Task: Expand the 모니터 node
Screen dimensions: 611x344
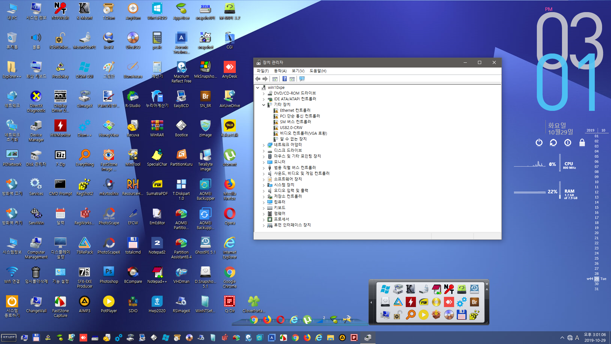Action: [263, 162]
